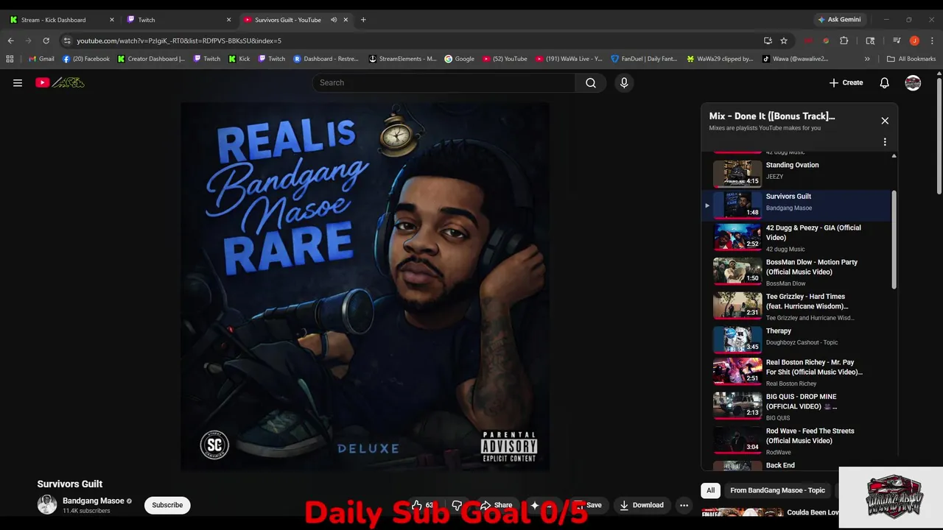Open Chrome media controls icon
This screenshot has width=943, height=530.
pos(897,40)
